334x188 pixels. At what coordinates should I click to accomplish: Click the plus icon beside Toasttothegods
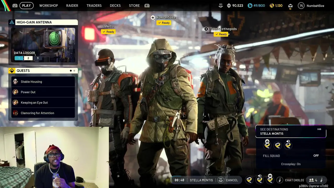click(x=206, y=29)
